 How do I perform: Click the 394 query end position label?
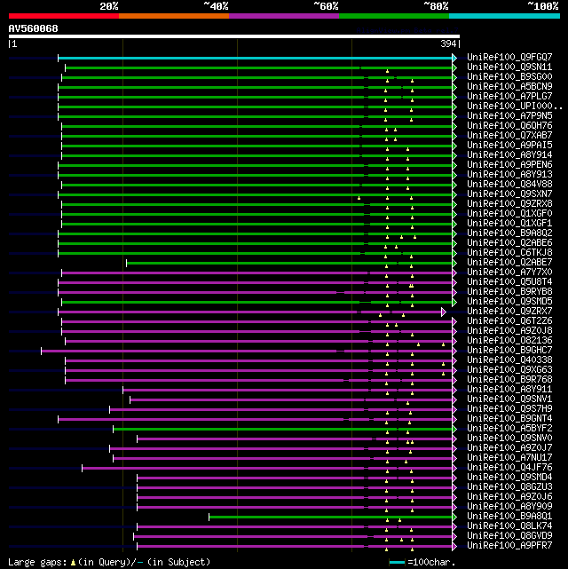point(448,43)
